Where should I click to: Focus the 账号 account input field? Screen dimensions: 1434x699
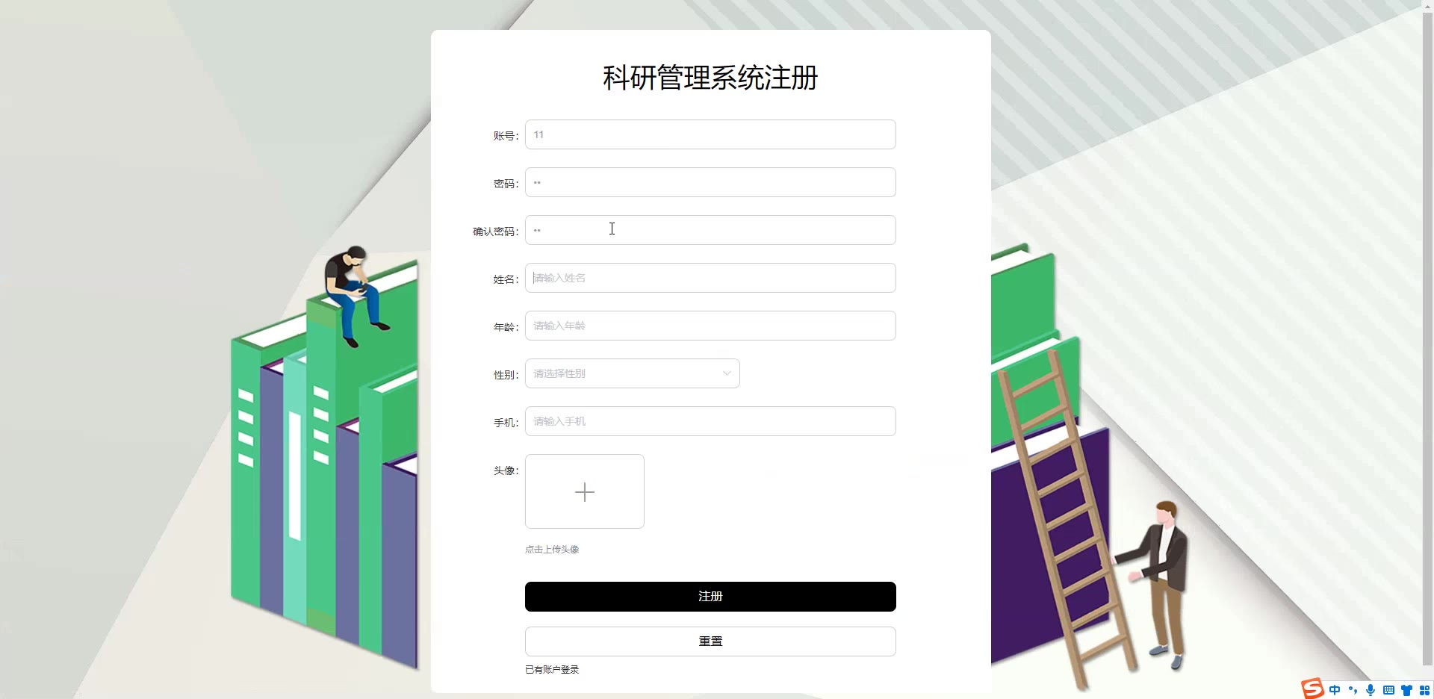point(710,134)
